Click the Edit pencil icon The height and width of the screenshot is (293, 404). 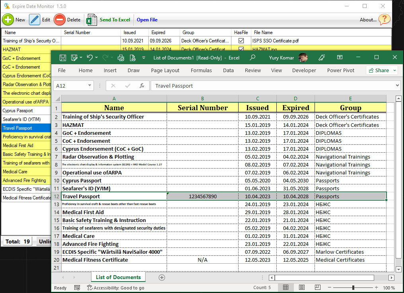[x=35, y=19]
